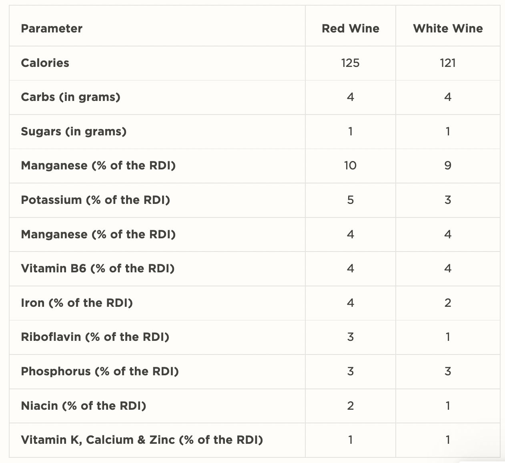Select the Potassium row label

(95, 200)
